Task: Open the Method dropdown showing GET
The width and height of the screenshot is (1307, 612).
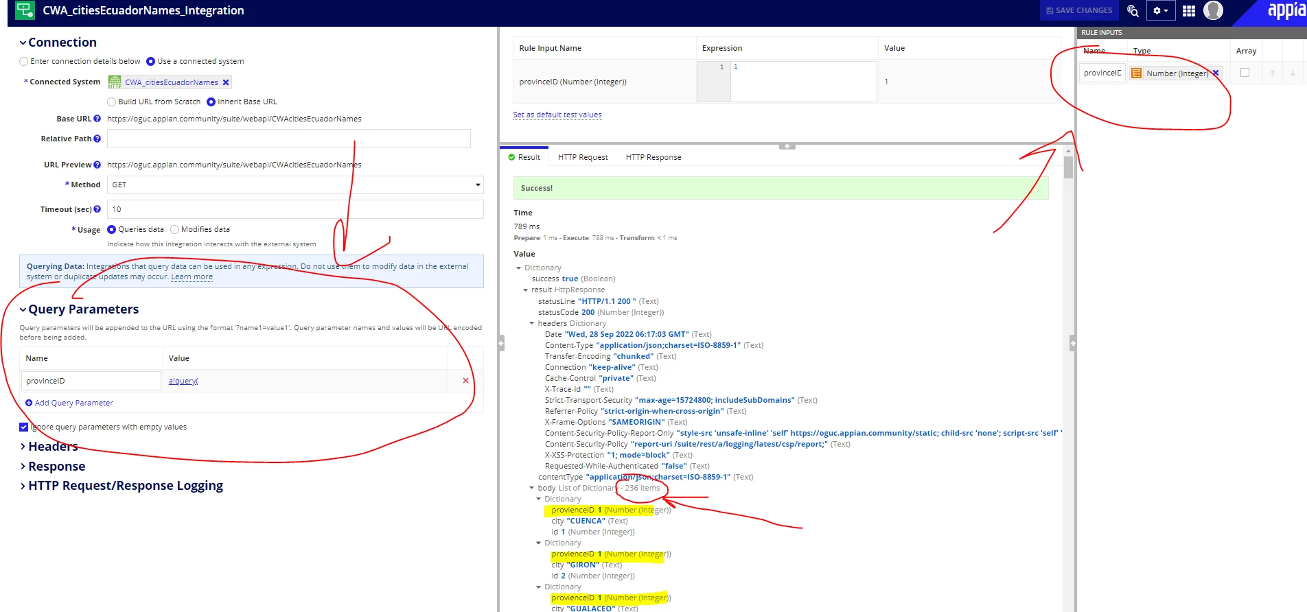Action: [295, 185]
